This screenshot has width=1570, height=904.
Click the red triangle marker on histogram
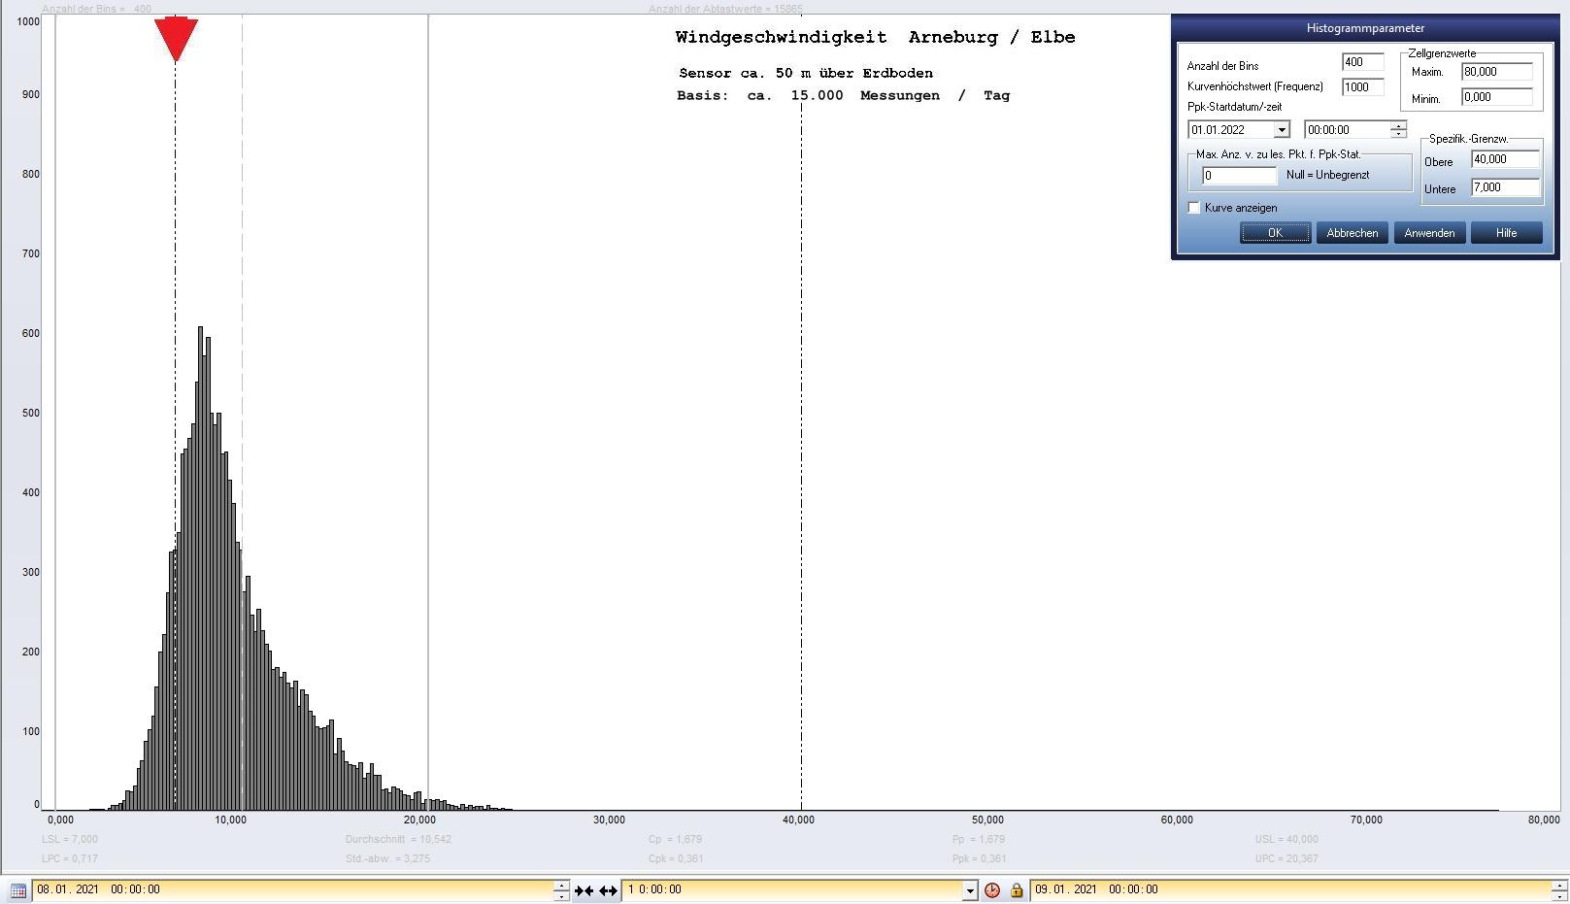[x=176, y=39]
